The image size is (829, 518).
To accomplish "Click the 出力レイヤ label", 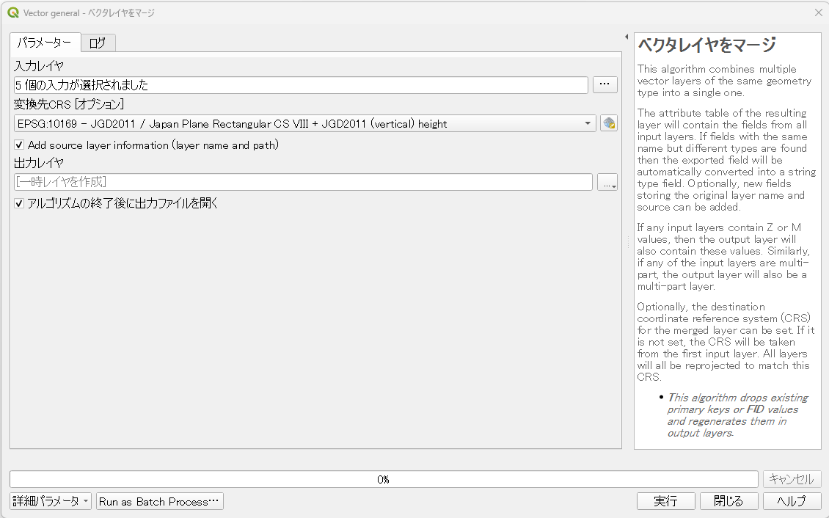I will point(39,163).
